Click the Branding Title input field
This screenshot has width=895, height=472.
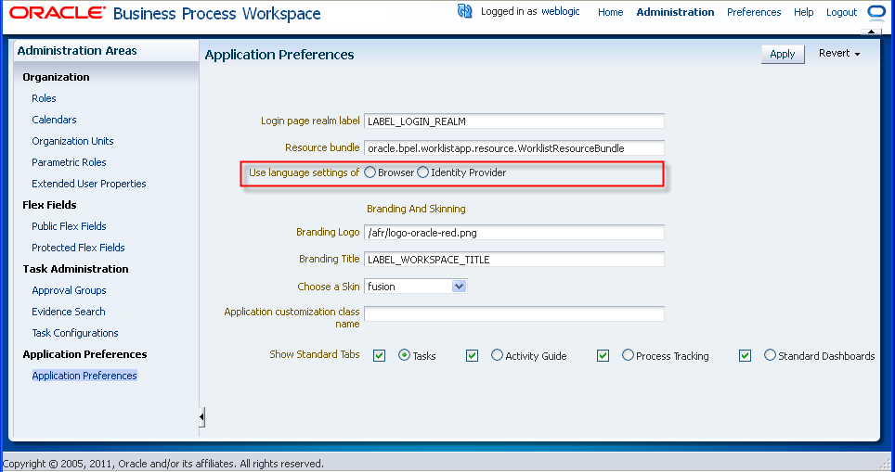point(513,260)
